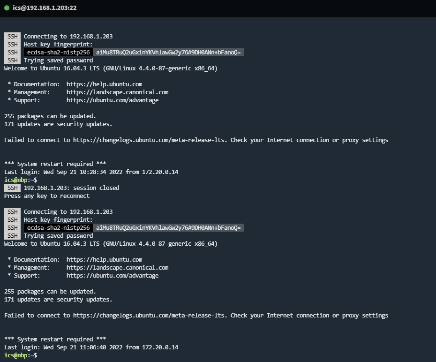This screenshot has width=436, height=362.
Task: Select the ecdsa-sha2-nistp256 key type badge
Action: [58, 52]
